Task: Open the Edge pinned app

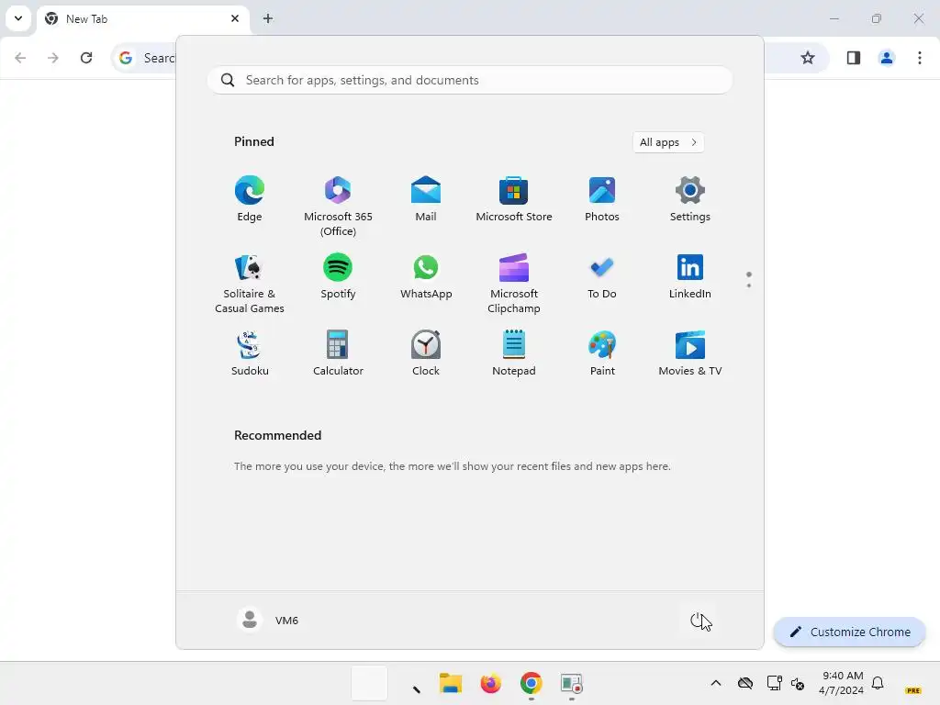Action: click(250, 199)
